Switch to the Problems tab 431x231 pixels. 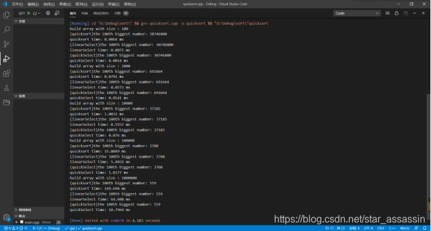tap(117, 13)
